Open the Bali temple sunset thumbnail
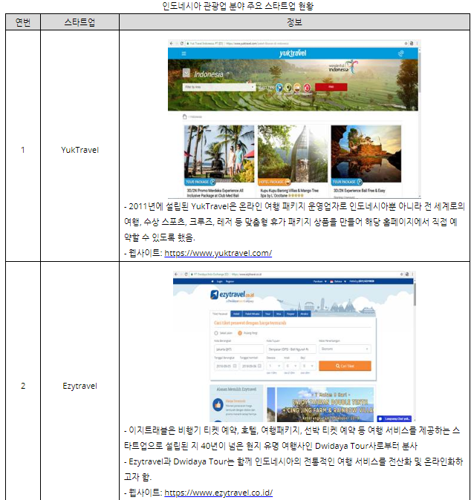 (366, 154)
